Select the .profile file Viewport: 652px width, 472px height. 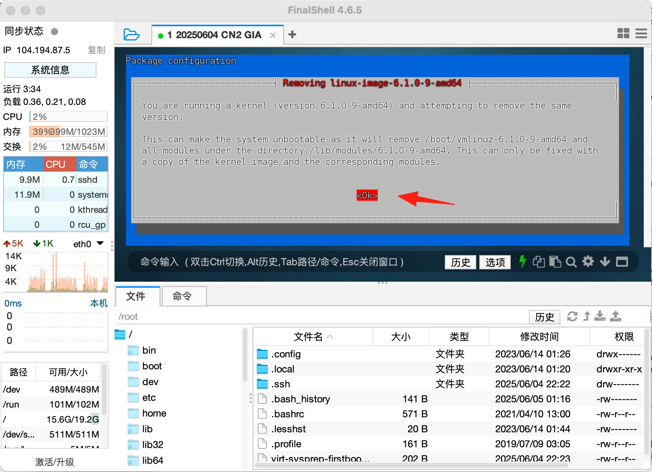(449, 444)
